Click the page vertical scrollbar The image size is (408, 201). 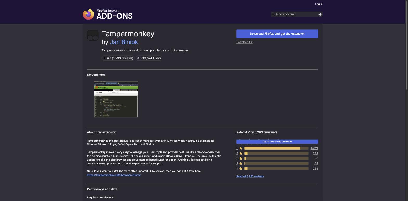click(407, 45)
